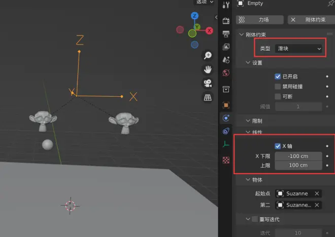Viewport: 335px width, 237px height.
Task: Switch perspective/orthographic grid icon
Action: 208,97
